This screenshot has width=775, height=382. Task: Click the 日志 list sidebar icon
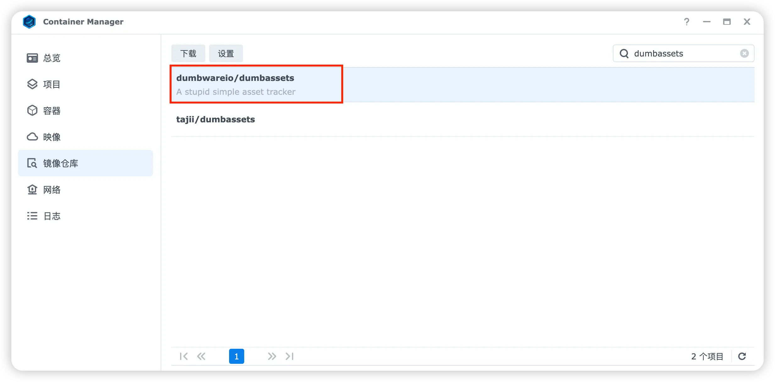pos(32,216)
